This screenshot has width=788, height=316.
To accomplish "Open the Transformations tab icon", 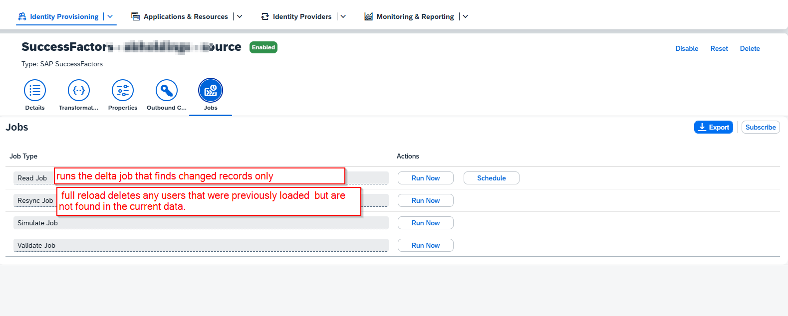I will pos(79,90).
